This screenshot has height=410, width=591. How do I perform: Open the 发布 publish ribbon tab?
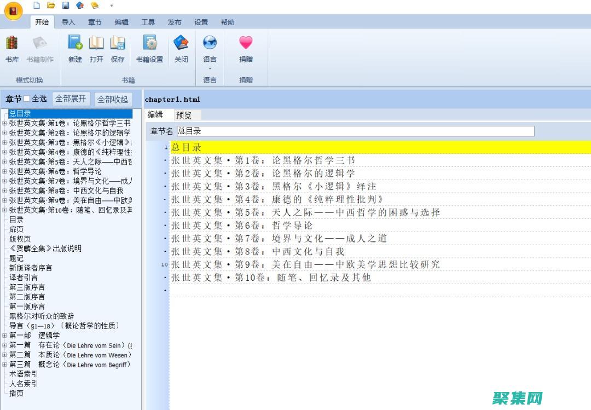tap(174, 22)
